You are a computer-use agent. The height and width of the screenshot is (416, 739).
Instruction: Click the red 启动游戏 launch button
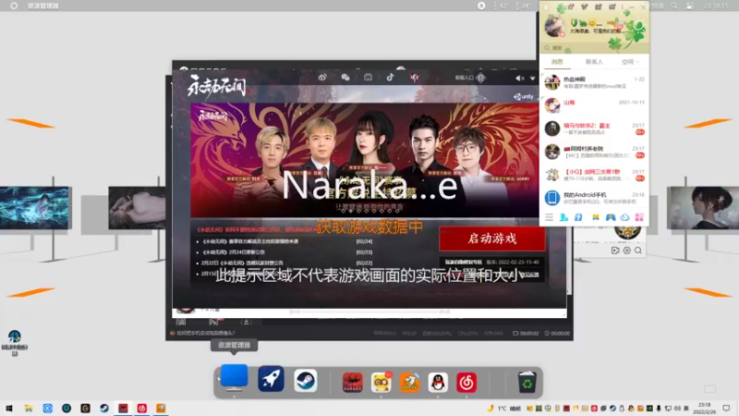[492, 239]
